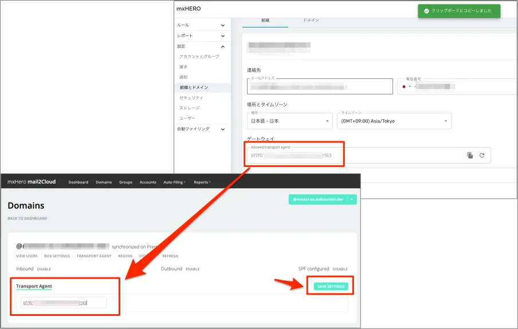
Task: Click the TRANSPORT AGENT link
Action: (x=94, y=256)
